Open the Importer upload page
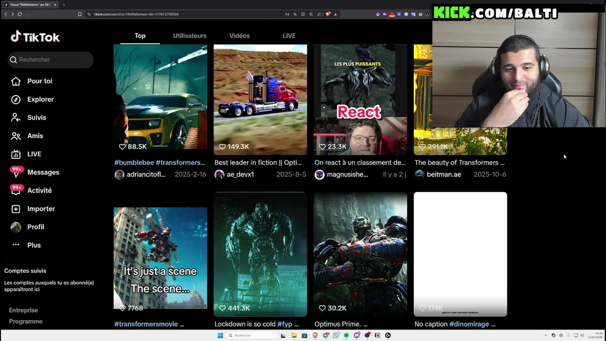This screenshot has width=606, height=341. tap(33, 209)
